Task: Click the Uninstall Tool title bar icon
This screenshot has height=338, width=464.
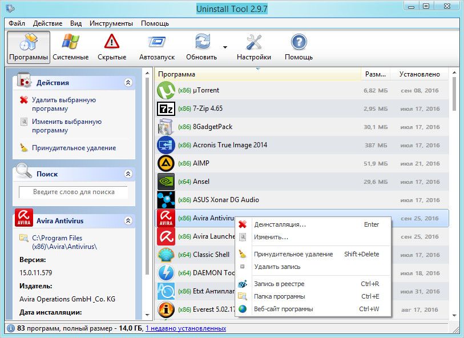Action: (x=10, y=7)
